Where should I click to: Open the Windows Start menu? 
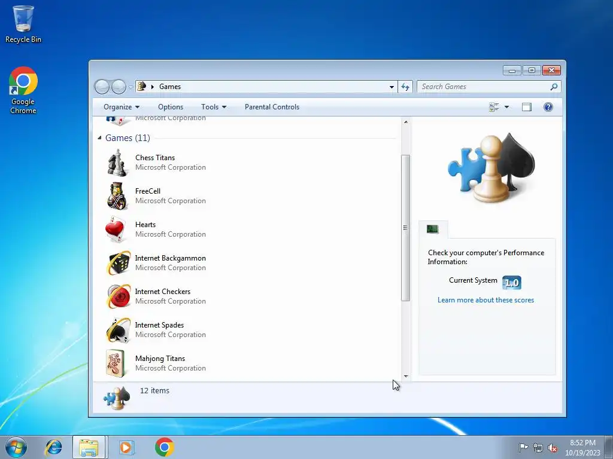click(x=16, y=447)
